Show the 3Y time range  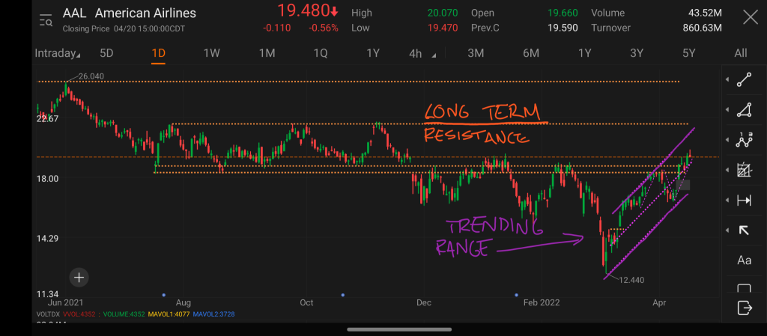[x=637, y=53]
